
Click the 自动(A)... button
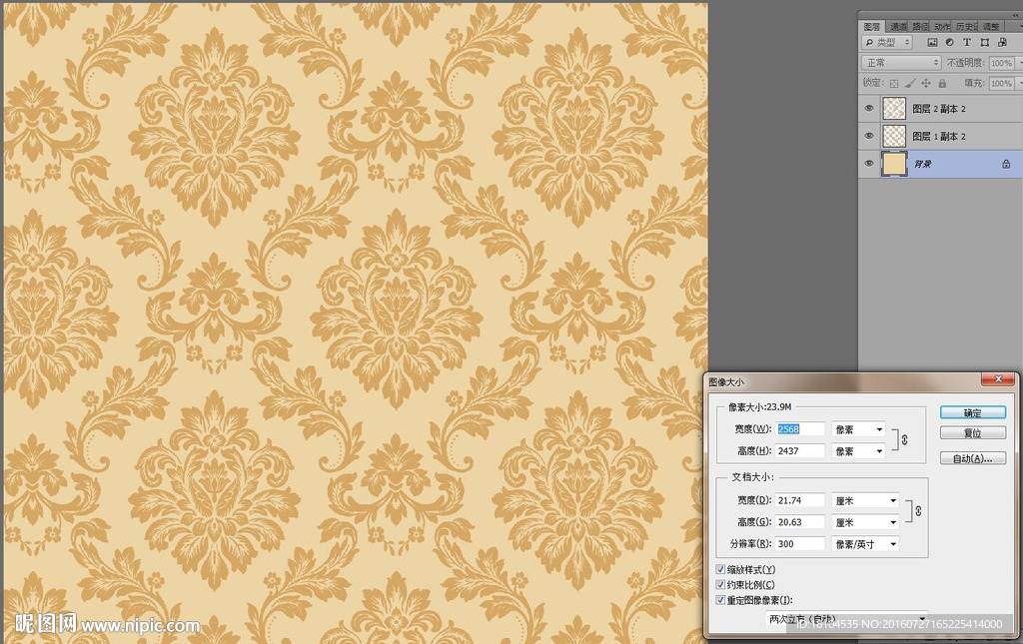point(973,458)
